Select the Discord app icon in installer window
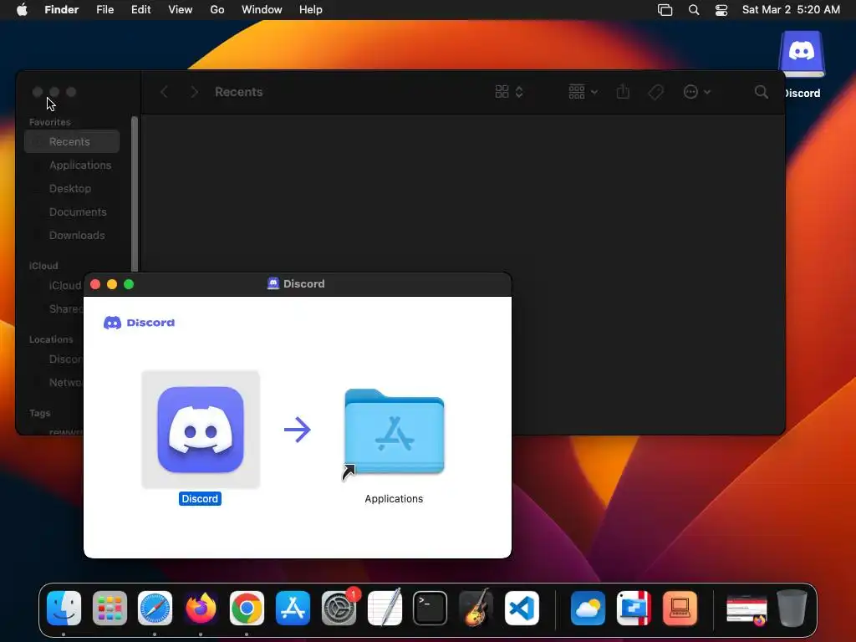Viewport: 856px width, 642px height. [x=201, y=430]
